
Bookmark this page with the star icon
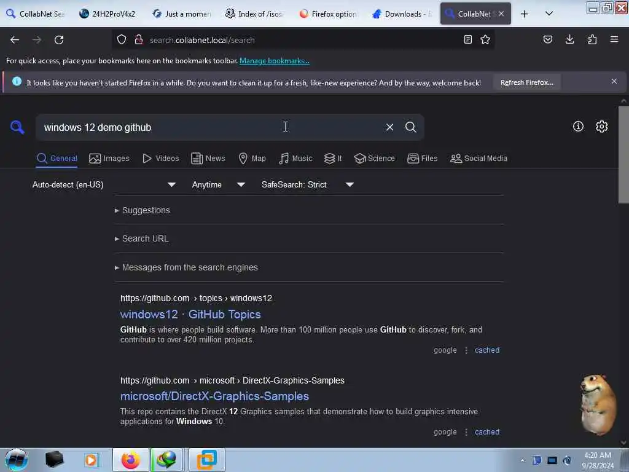pos(485,39)
